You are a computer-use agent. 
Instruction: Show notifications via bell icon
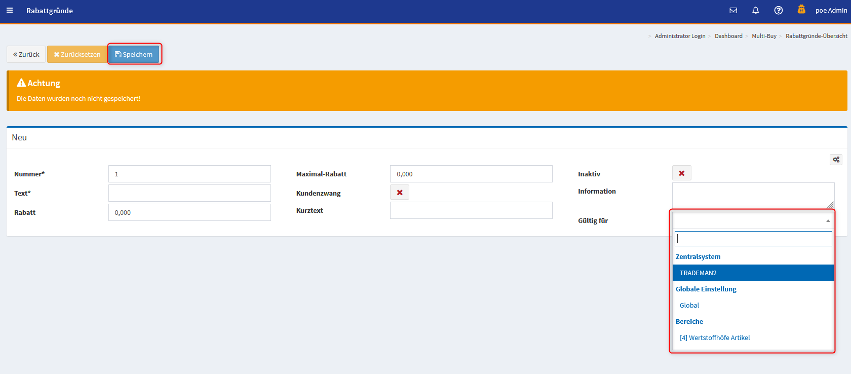coord(755,10)
